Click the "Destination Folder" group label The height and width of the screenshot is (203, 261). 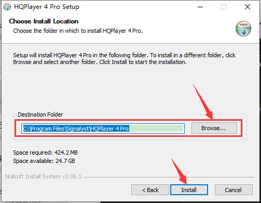(40, 115)
